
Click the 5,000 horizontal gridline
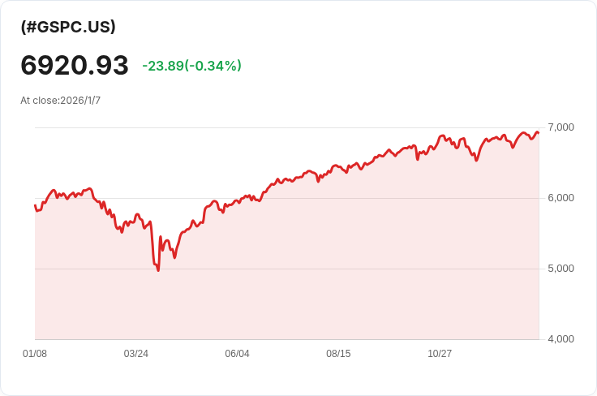(287, 269)
